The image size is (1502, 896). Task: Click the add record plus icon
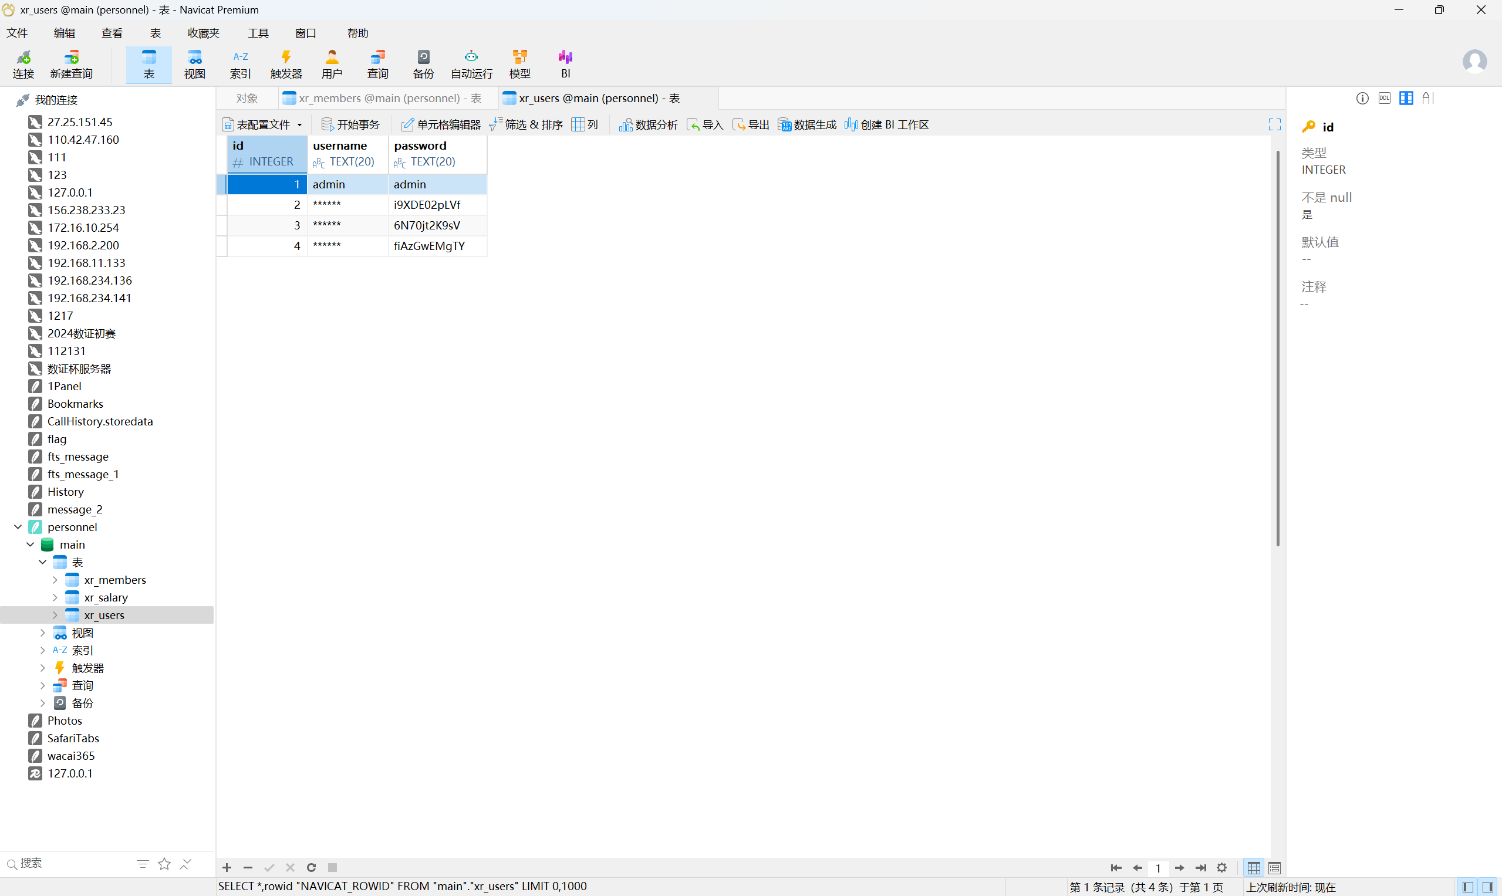[x=227, y=868]
